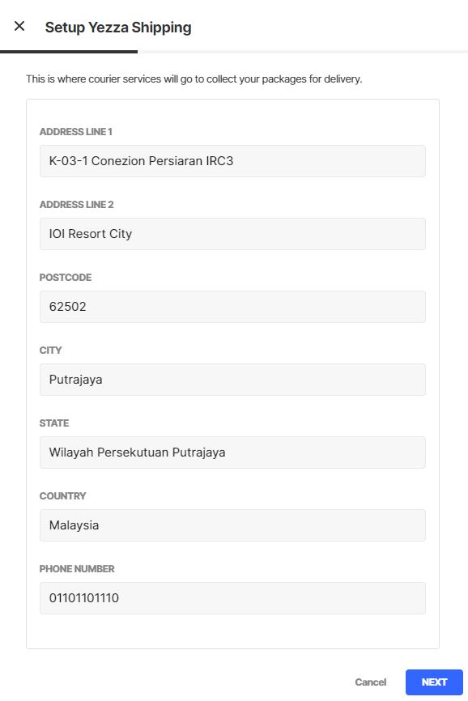The height and width of the screenshot is (701, 468).
Task: Click the blue NEXT button
Action: (434, 682)
